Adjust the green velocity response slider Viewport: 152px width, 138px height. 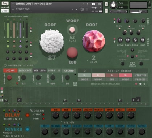pos(8,30)
